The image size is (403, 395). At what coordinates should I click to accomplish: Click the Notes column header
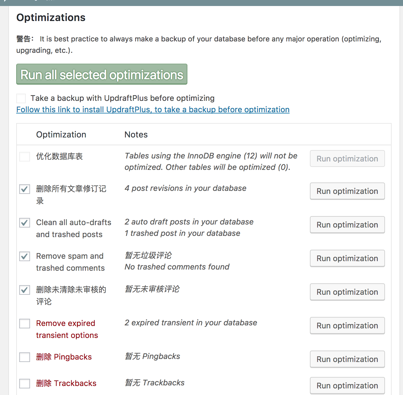coord(136,134)
